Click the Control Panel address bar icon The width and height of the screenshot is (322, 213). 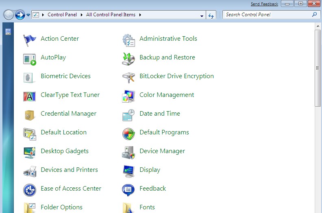(x=36, y=15)
